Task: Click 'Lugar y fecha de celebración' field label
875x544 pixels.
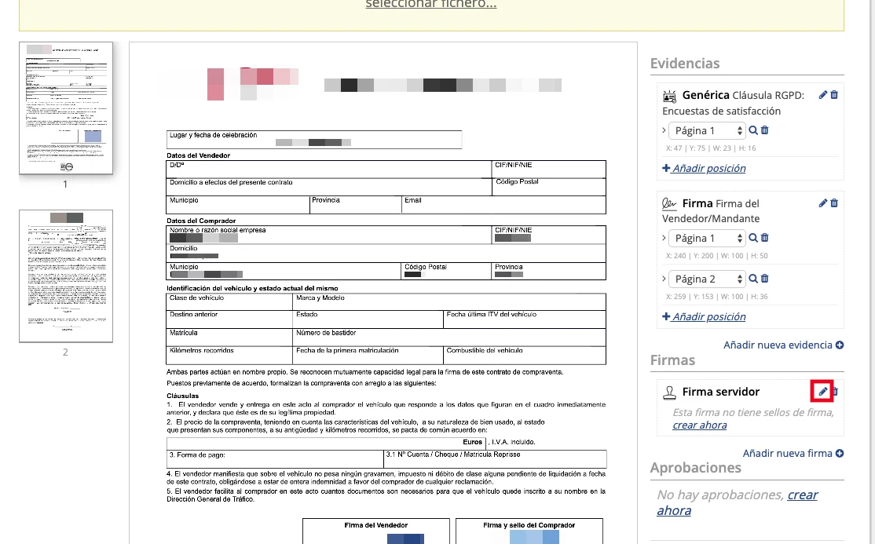Action: tap(213, 135)
